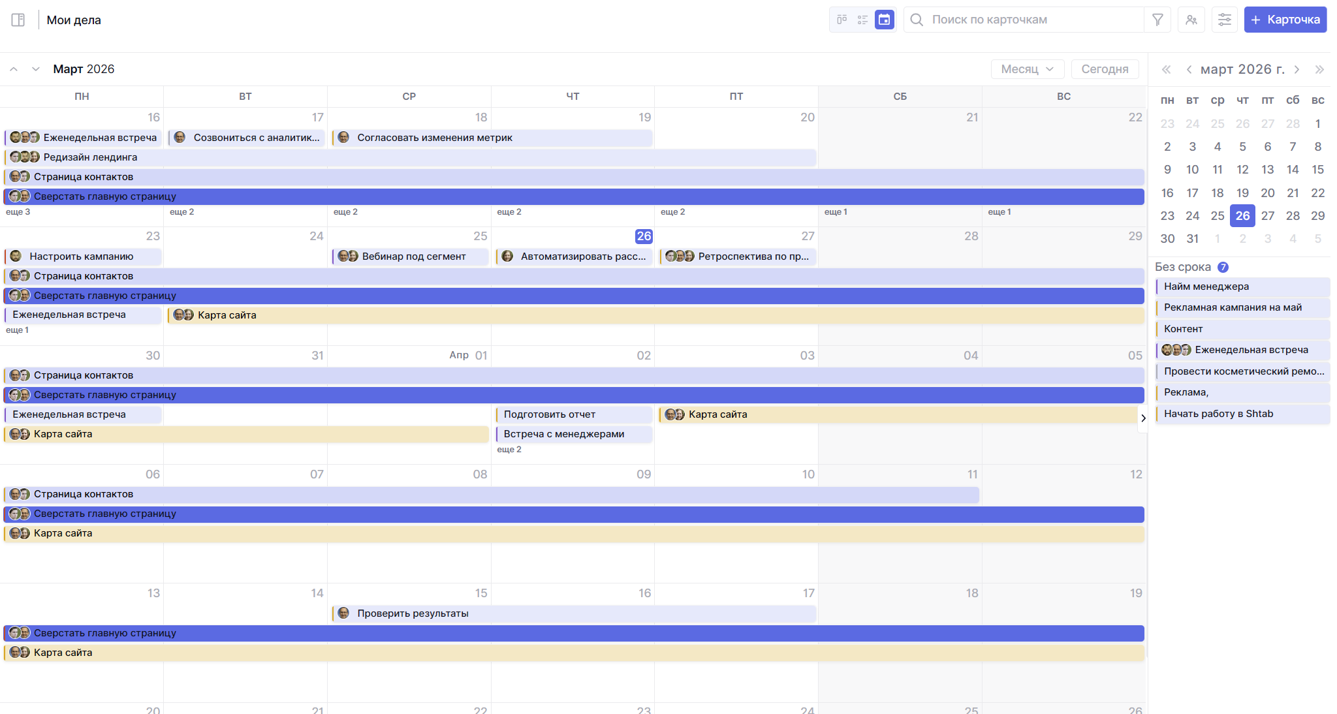Switch to list view icon

pyautogui.click(x=863, y=20)
